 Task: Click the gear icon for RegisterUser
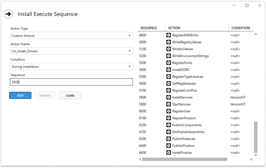click(x=168, y=111)
